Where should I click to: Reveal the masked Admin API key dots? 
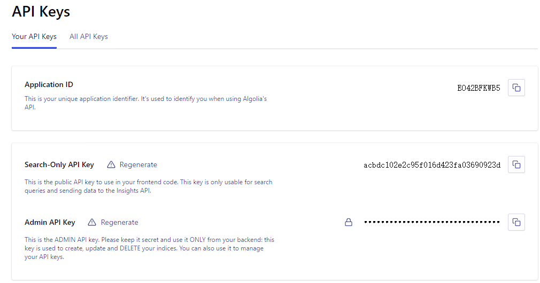431,222
